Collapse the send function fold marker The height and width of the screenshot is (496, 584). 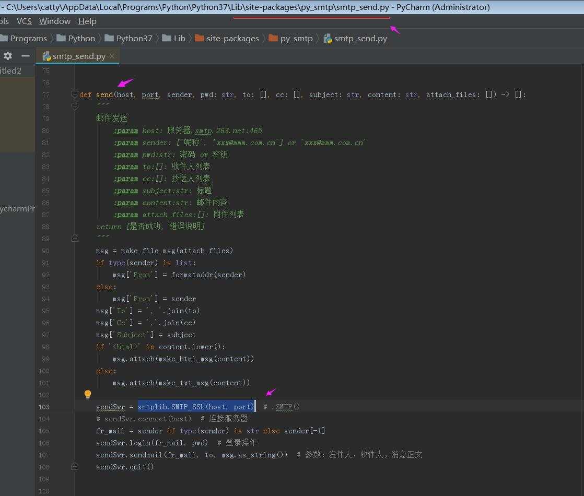pyautogui.click(x=75, y=94)
